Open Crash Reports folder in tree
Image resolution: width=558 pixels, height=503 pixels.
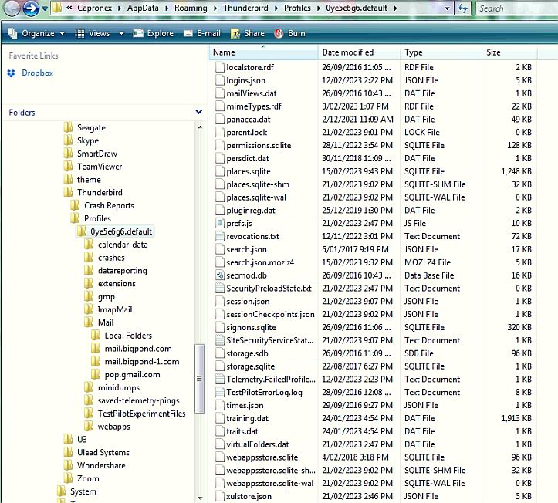click(109, 206)
